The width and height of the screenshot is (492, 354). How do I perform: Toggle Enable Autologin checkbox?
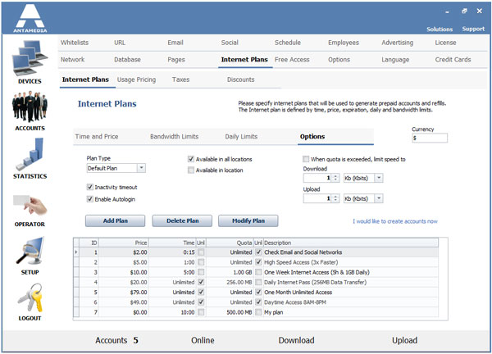pyautogui.click(x=89, y=199)
